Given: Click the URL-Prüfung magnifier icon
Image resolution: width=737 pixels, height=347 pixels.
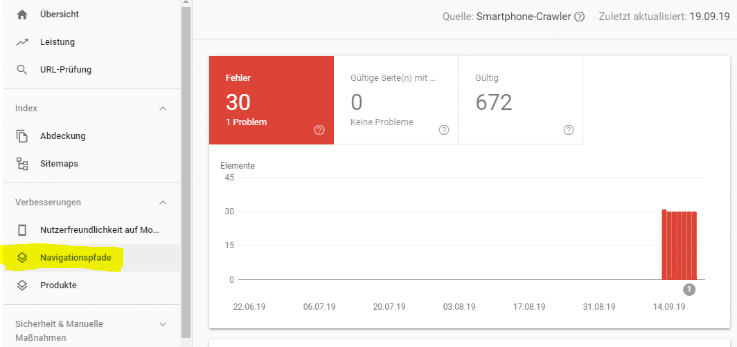Looking at the screenshot, I should 21,70.
